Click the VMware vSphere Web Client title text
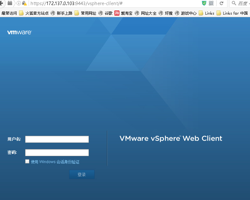Image resolution: width=250 pixels, height=200 pixels. (x=171, y=138)
